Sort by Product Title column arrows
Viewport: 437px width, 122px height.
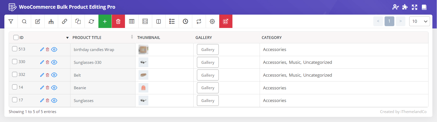(x=132, y=37)
